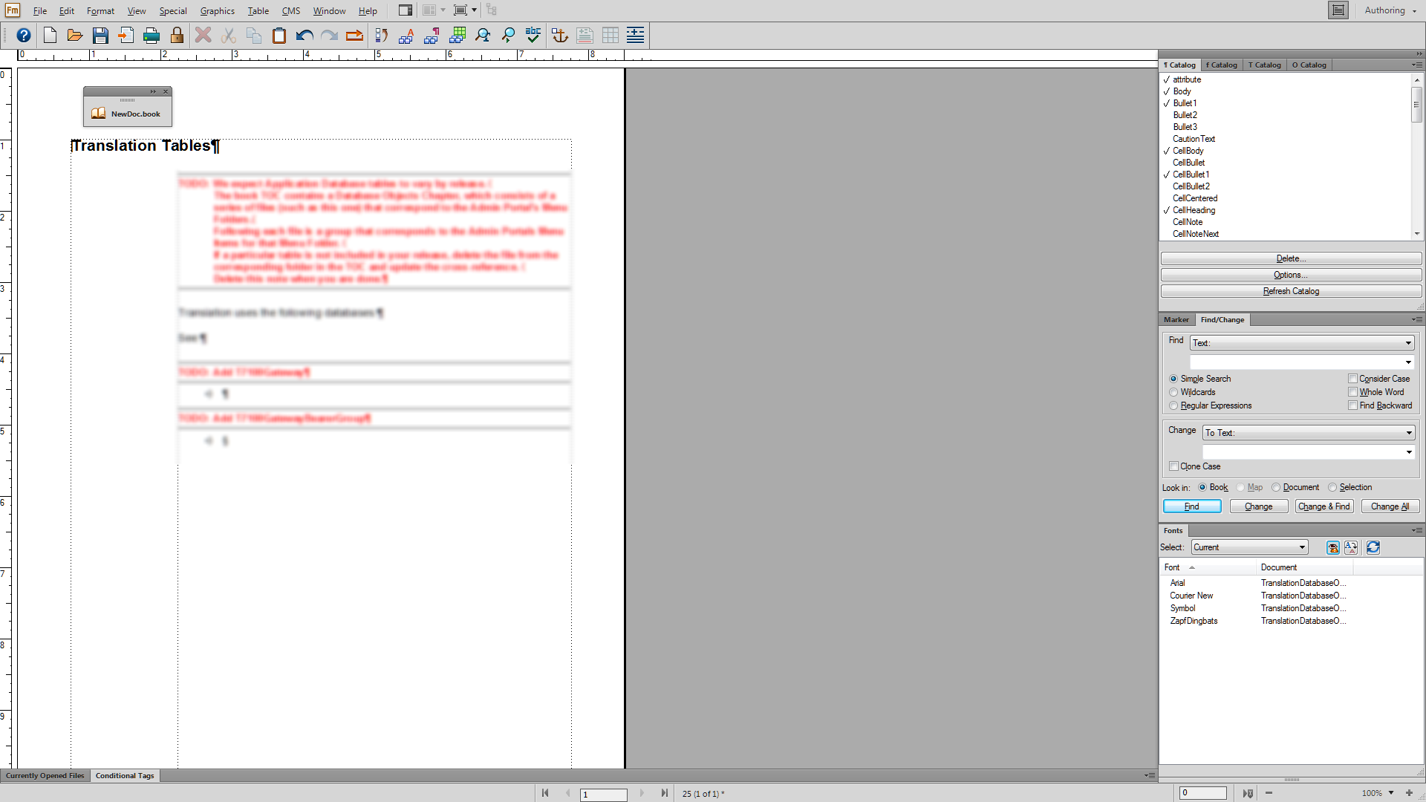Click the Refresh Catalog button
Viewport: 1426px width, 802px height.
pos(1290,291)
